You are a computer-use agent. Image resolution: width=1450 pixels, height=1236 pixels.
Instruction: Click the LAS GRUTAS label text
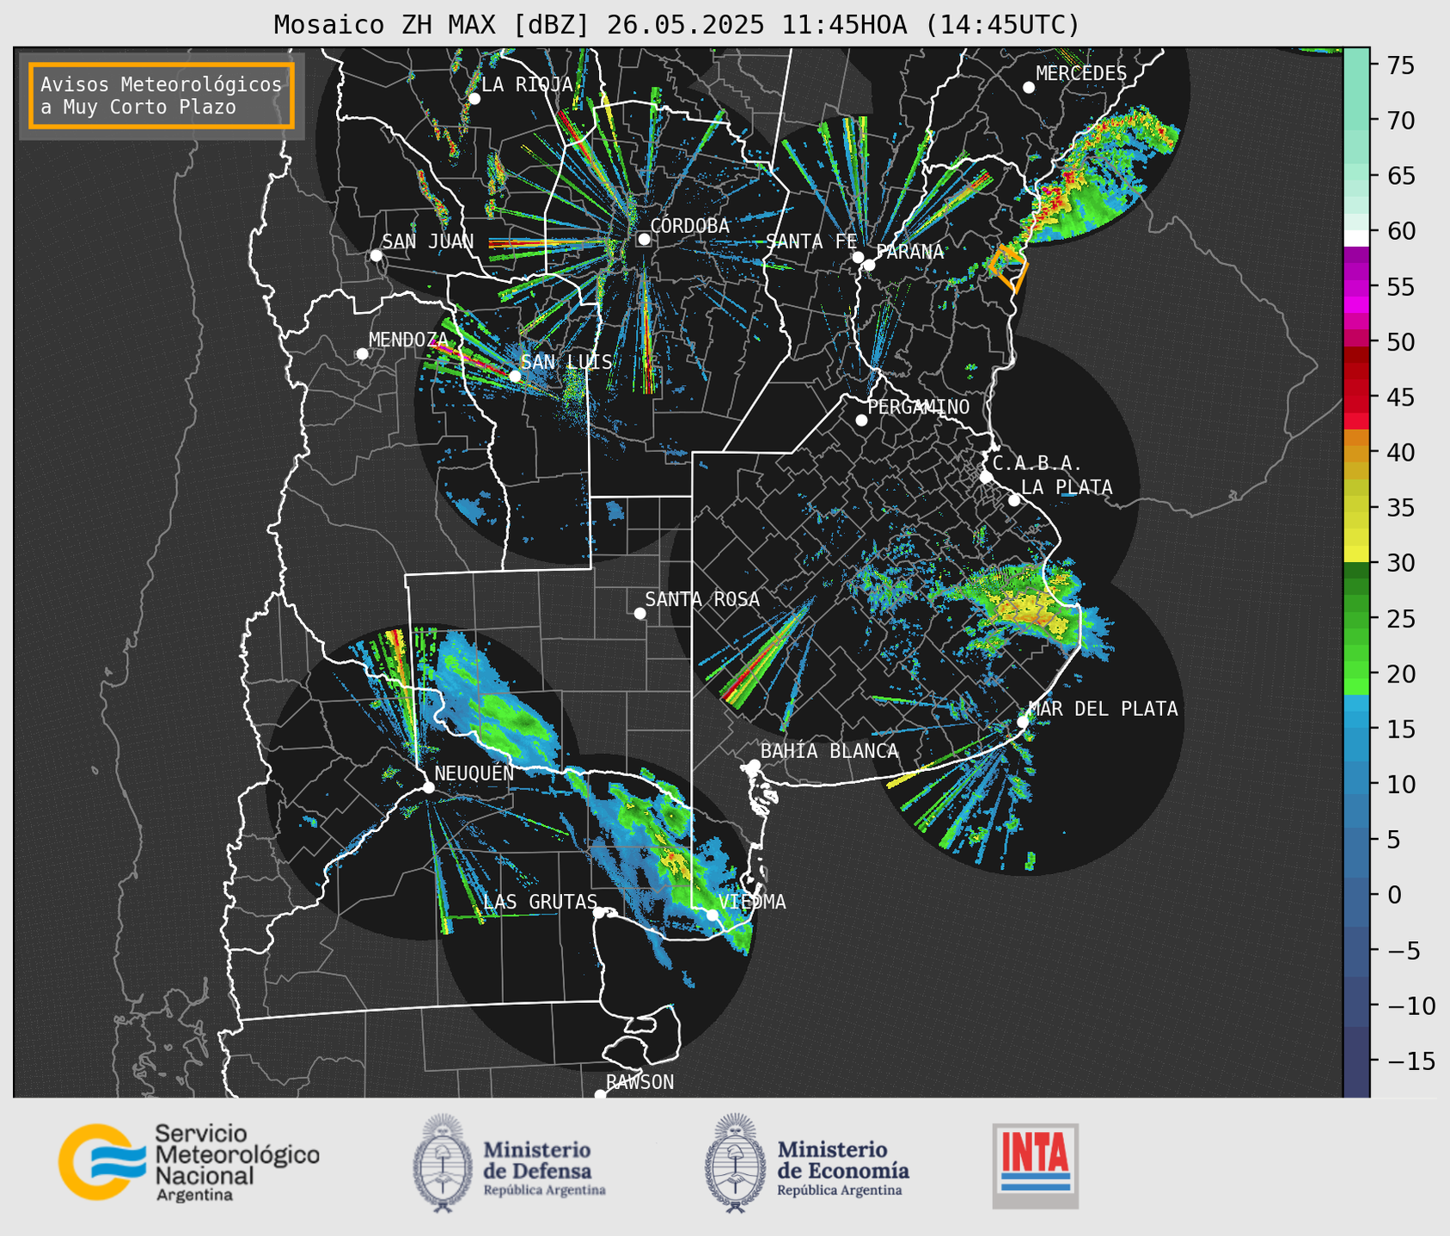point(540,902)
